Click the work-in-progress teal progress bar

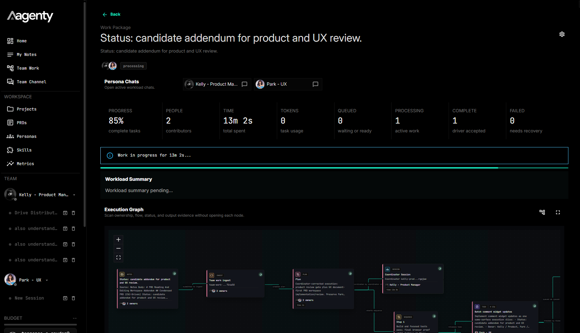(x=334, y=168)
